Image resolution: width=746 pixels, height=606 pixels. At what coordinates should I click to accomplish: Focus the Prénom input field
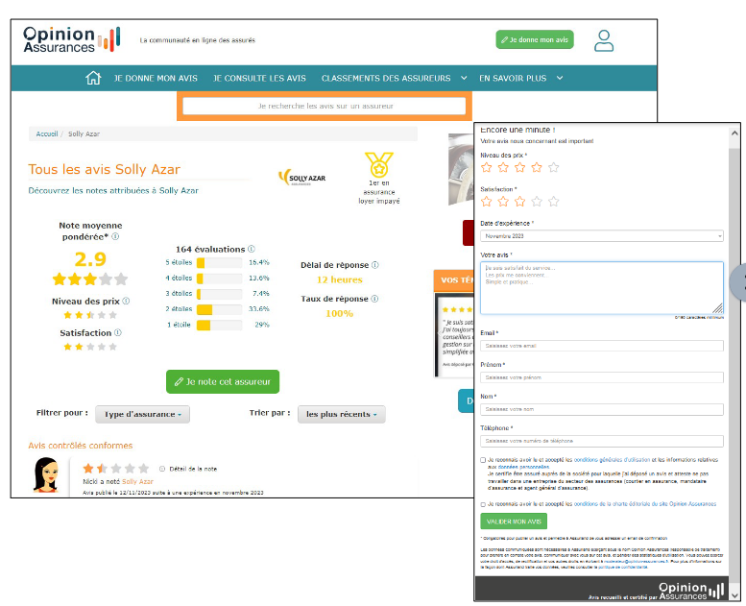(x=601, y=377)
